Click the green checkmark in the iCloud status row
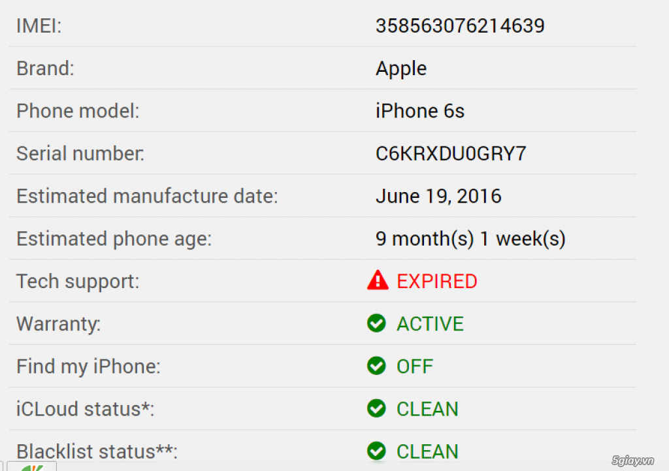Viewport: 669px width, 471px height. pos(376,408)
